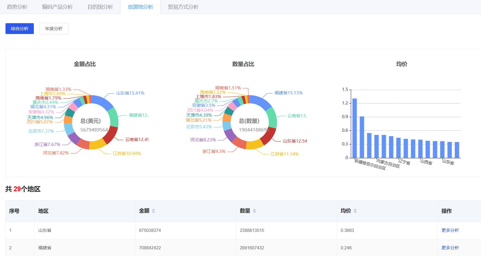Viewport: 481px width, 256px height.
Task: Switch to 编码产品分析 tab
Action: [57, 7]
